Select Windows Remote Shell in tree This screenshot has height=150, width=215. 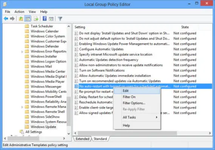[x=48, y=112]
